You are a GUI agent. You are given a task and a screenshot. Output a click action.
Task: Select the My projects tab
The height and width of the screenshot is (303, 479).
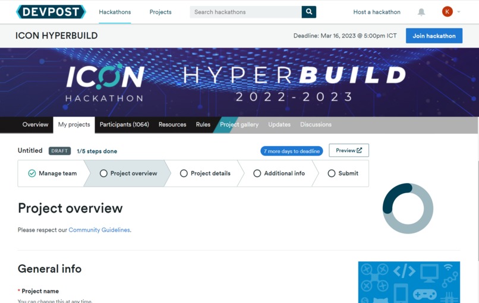tap(74, 125)
